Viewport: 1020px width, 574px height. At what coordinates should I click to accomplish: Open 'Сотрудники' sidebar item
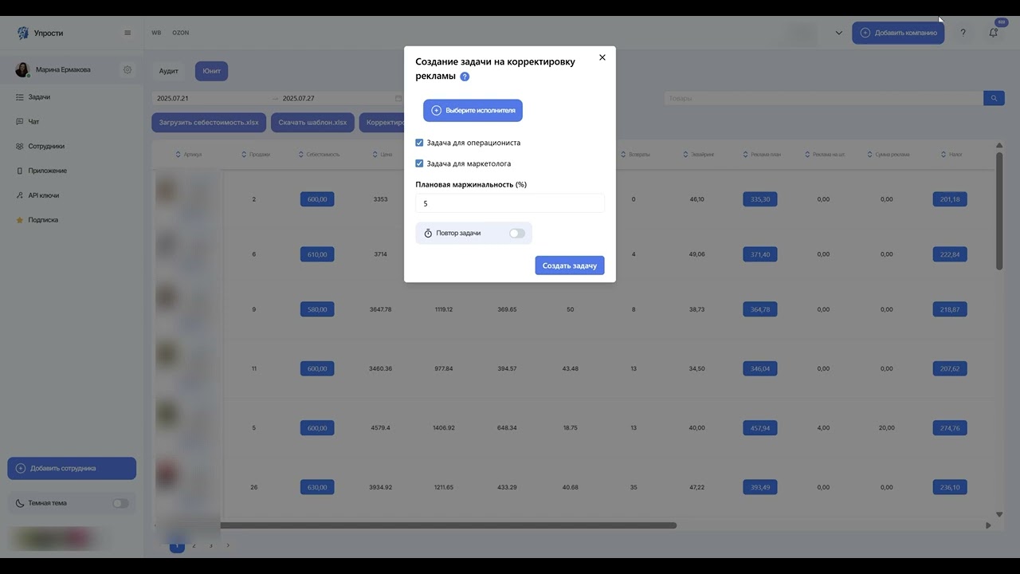point(46,147)
